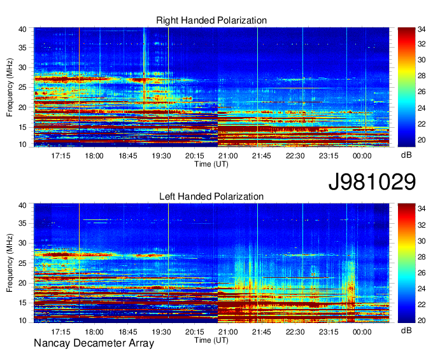The image size is (433, 351).
Task: Click the 15 MHz tick of Right Handed plot
Action: (x=22, y=127)
